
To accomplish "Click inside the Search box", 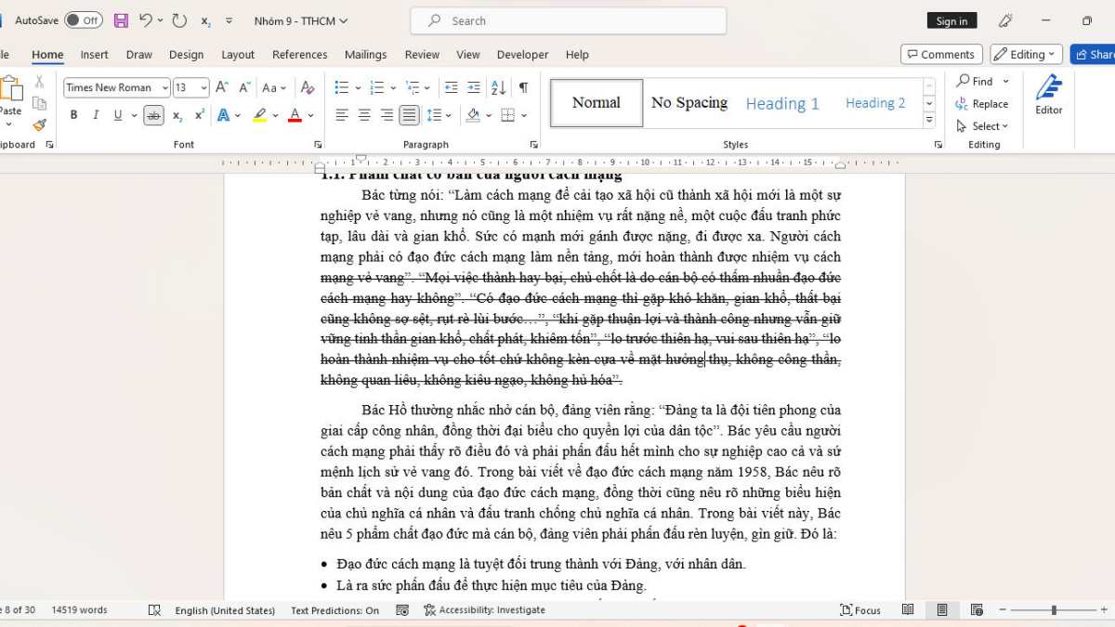I will click(x=567, y=20).
